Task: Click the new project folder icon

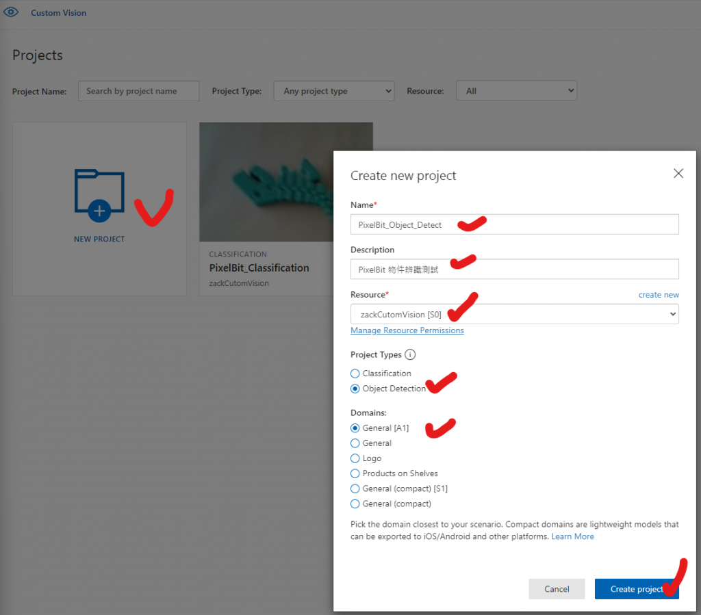Action: pyautogui.click(x=99, y=196)
